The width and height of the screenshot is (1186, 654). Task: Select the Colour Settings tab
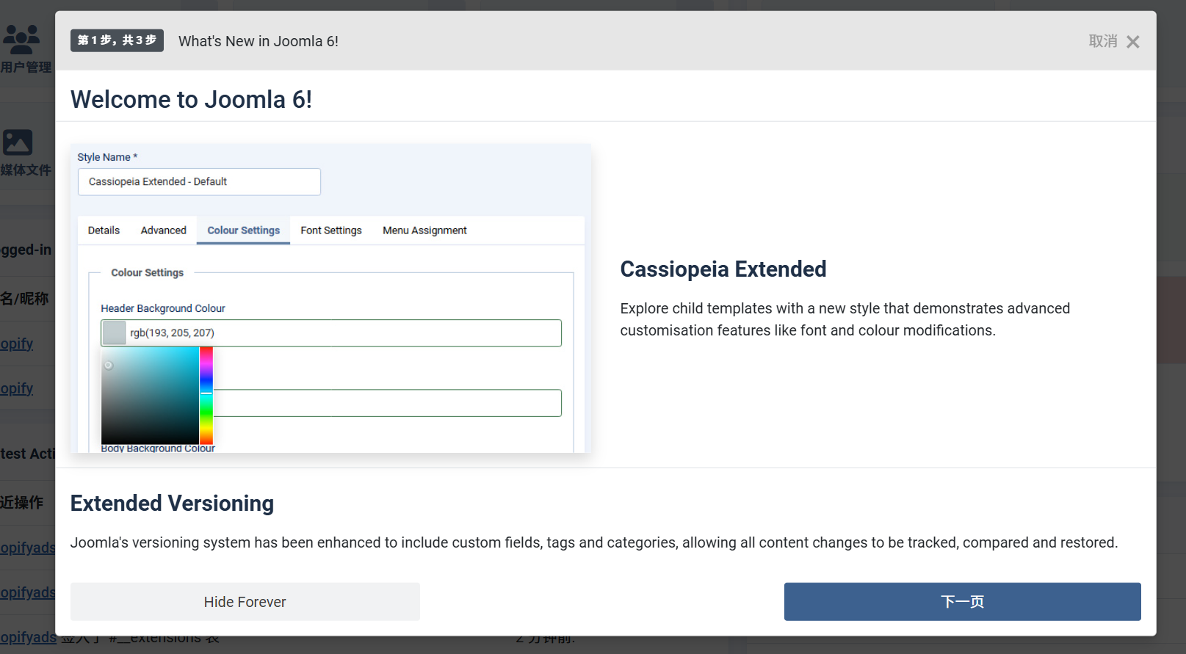tap(243, 230)
